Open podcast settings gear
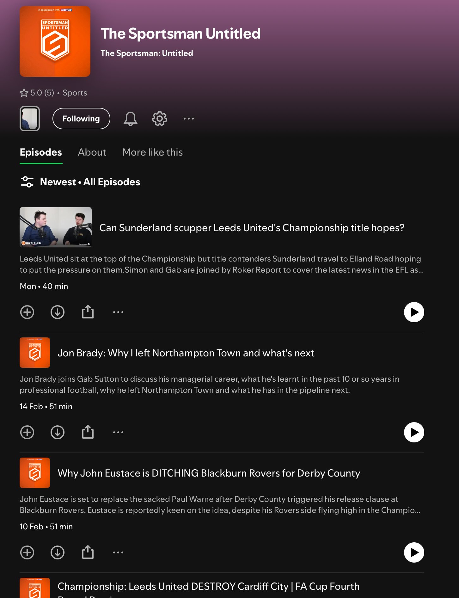Viewport: 459px width, 598px height. tap(160, 119)
